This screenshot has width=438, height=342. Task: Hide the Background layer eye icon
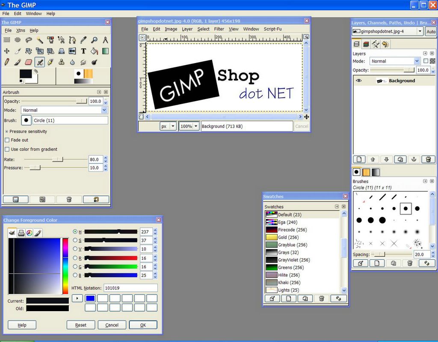pyautogui.click(x=359, y=81)
